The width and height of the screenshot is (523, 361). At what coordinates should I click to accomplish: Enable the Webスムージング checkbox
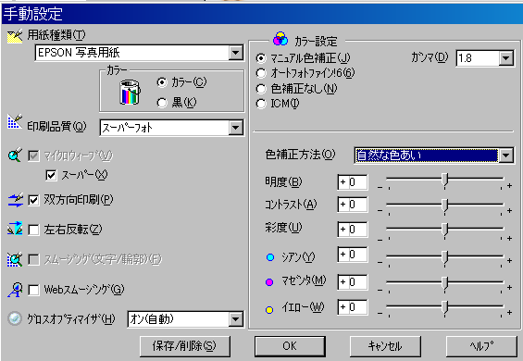33,290
